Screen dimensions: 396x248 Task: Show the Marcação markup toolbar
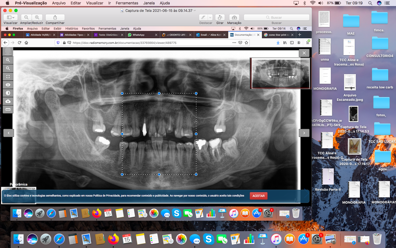(234, 17)
